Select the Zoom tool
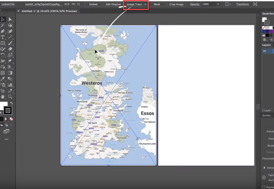274x189 pixels. point(10,97)
